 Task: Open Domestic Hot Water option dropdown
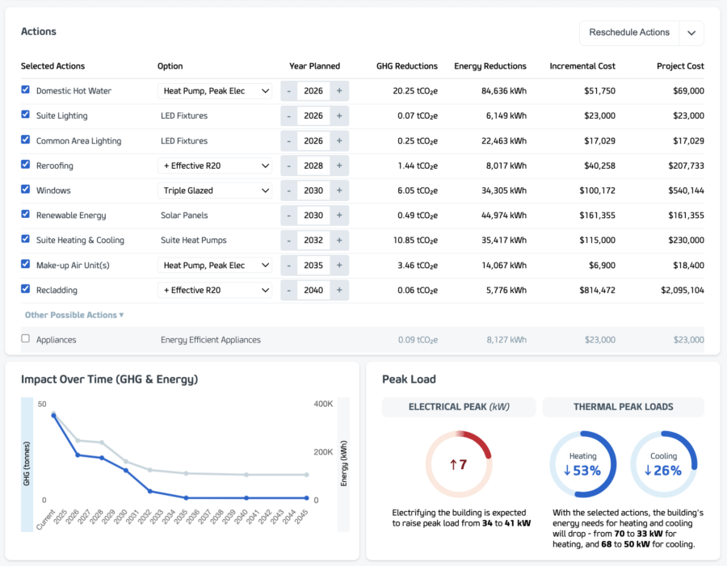click(x=214, y=91)
